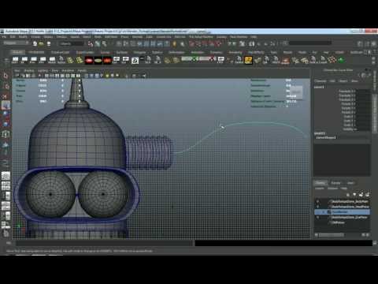Click the light bulb icon in panel toolbar
The image size is (378, 284).
click(x=107, y=76)
